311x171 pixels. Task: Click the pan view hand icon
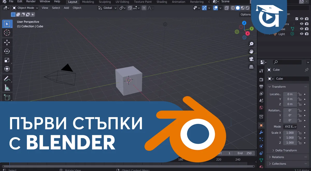[x=251, y=51]
